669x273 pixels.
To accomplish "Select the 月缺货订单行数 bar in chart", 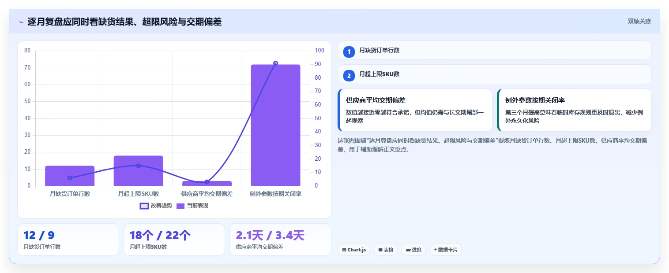I will 70,176.
